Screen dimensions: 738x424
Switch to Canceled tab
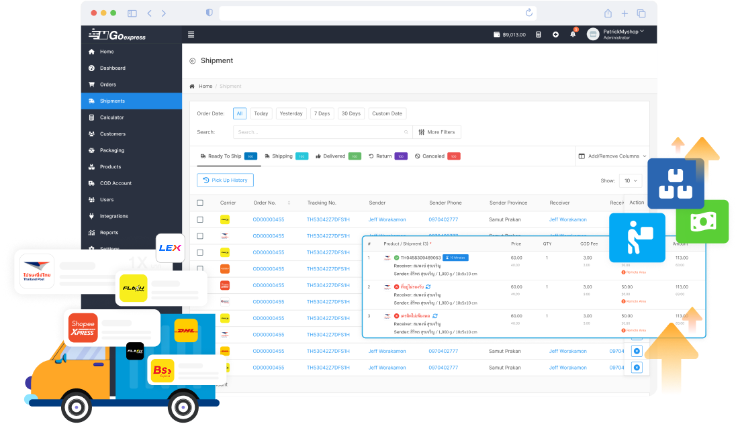pos(437,156)
